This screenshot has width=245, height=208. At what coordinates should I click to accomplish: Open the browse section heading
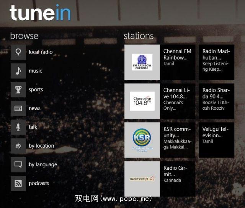tap(24, 36)
